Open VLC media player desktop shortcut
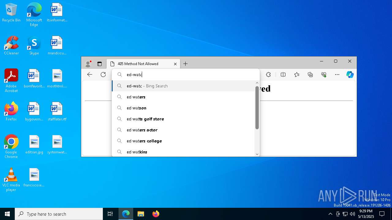The height and width of the screenshot is (220, 392). coord(11,180)
